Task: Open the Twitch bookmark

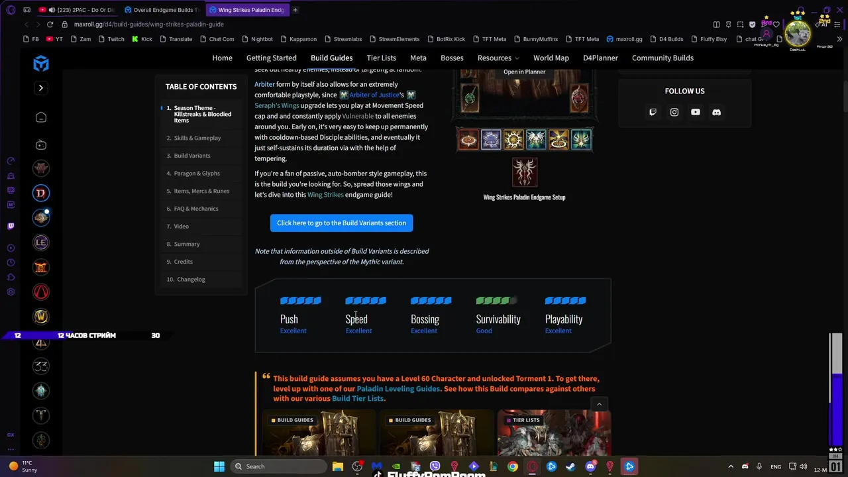Action: (x=111, y=39)
